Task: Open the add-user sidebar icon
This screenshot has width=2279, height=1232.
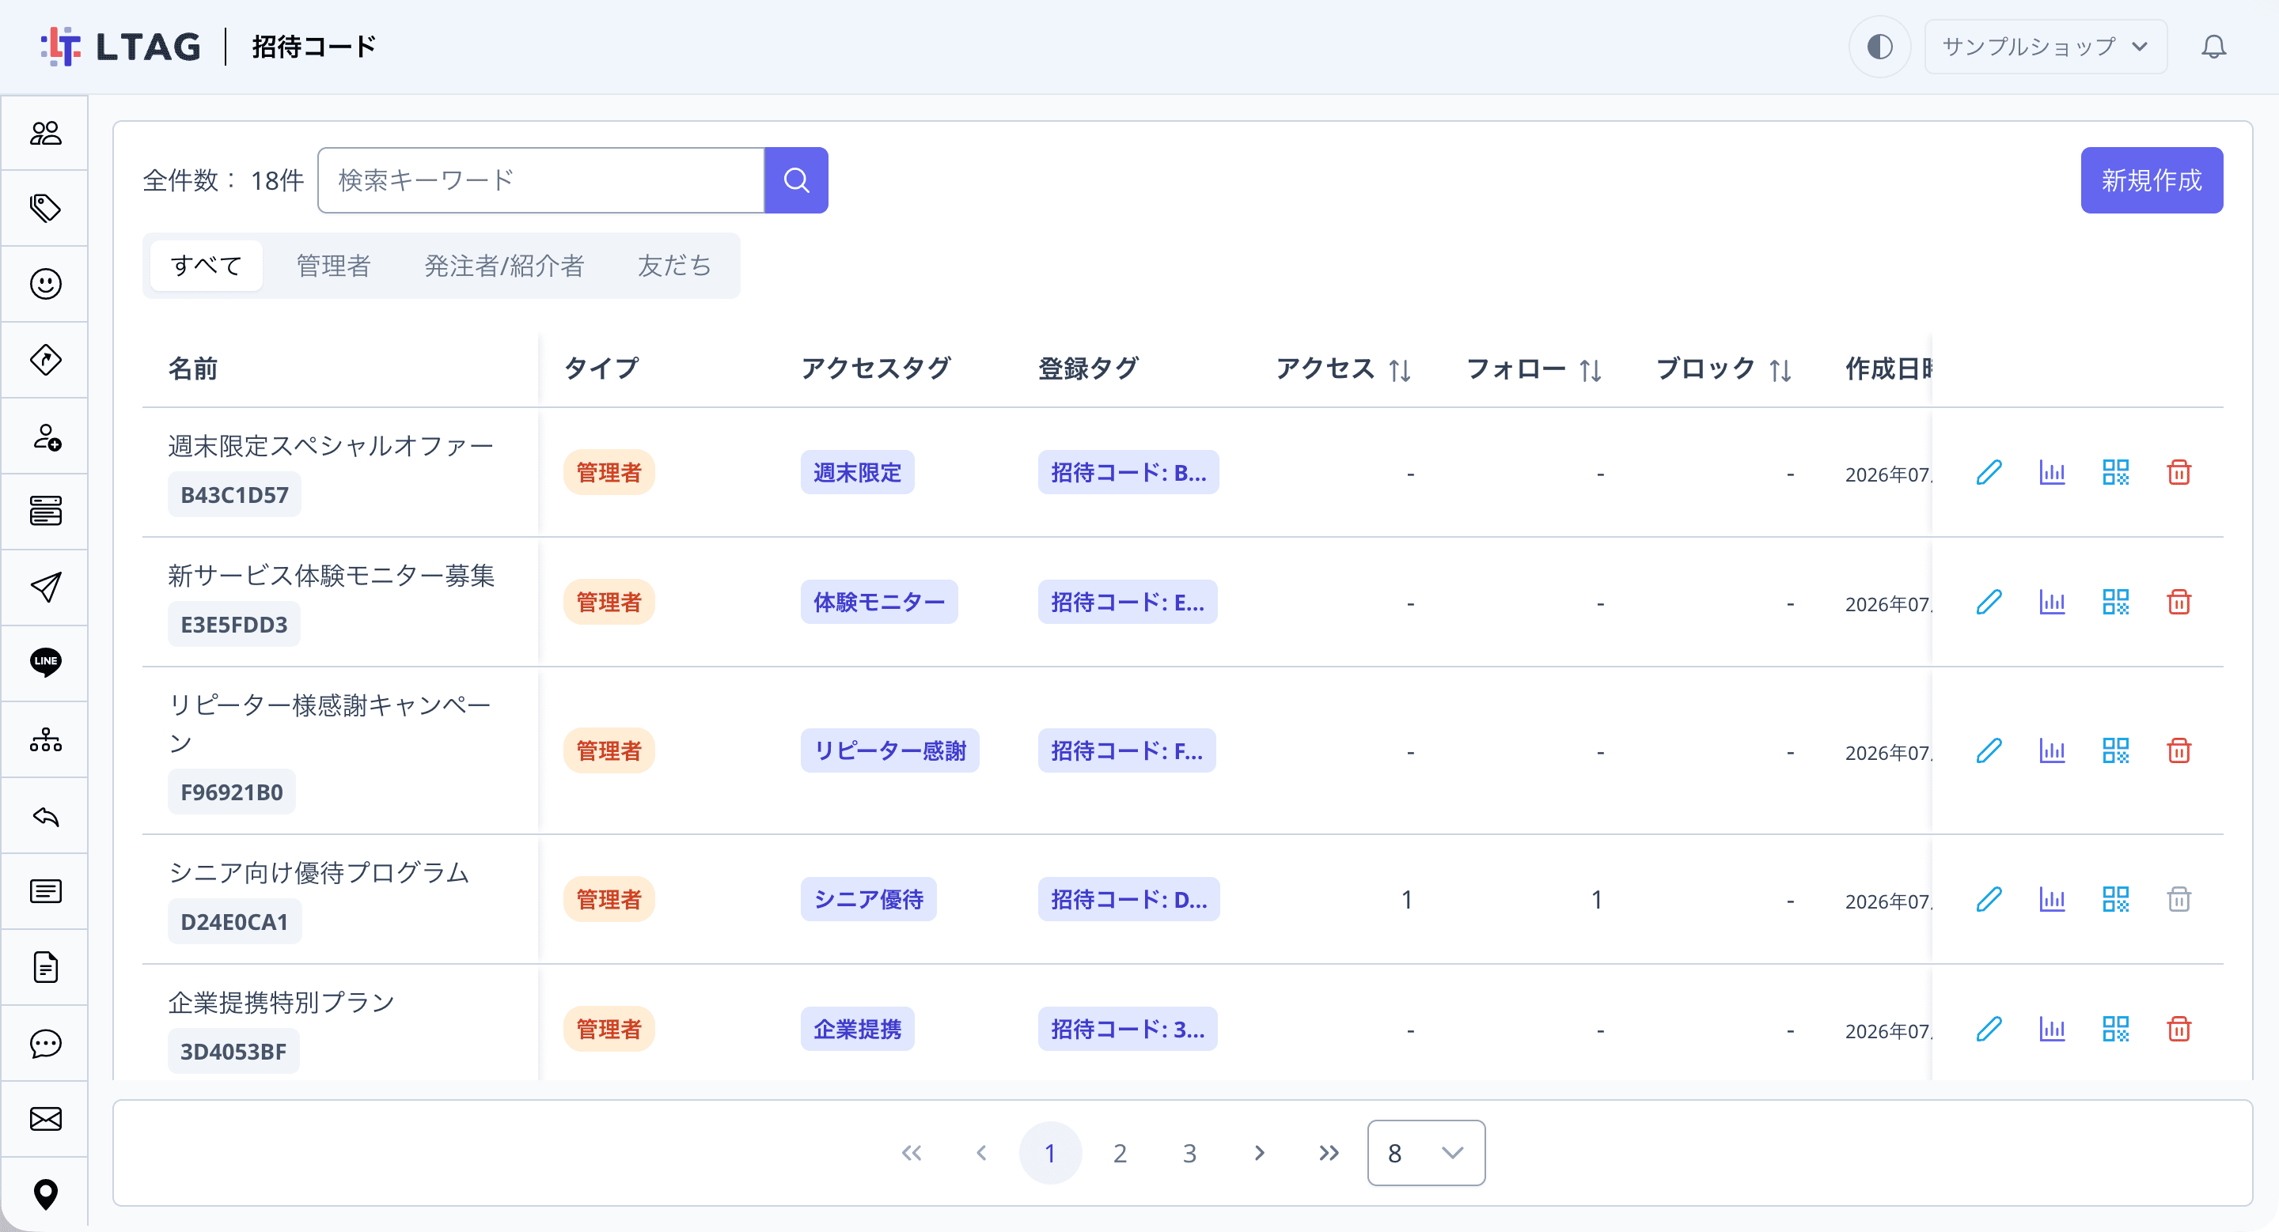Action: pos(45,436)
